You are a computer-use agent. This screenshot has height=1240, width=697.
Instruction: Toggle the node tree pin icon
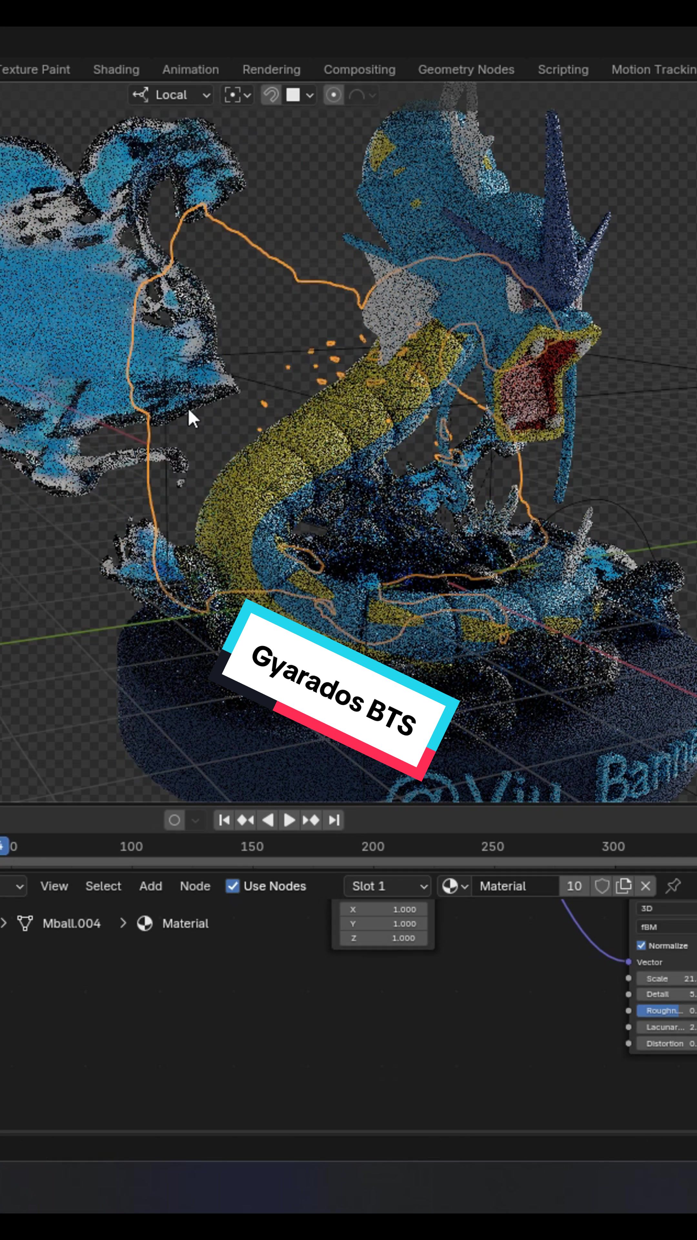coord(673,886)
